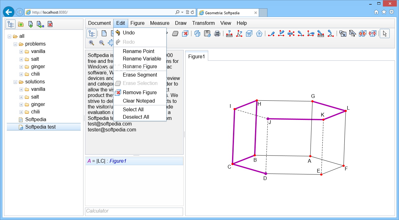Image resolution: width=399 pixels, height=220 pixels.
Task: Collapse the 'problems' folder
Action: click(x=15, y=44)
